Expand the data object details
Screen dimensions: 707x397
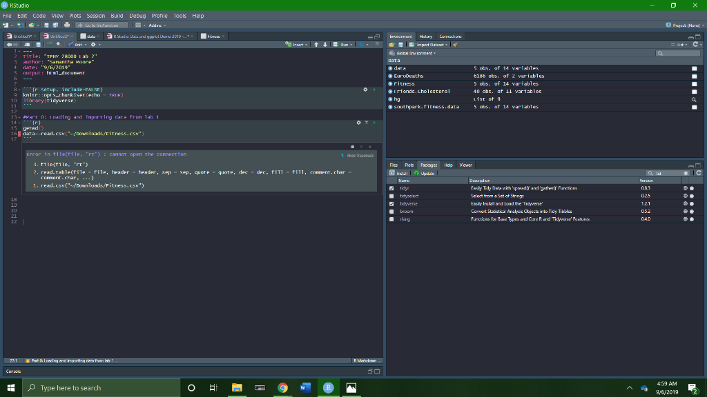(x=391, y=68)
